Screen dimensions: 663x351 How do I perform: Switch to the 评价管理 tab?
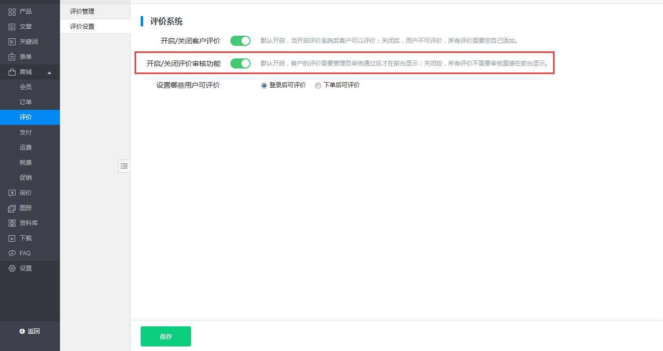[x=82, y=11]
